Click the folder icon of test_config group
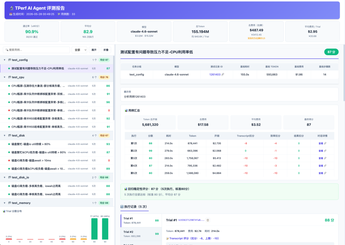The height and width of the screenshot is (245, 345). point(10,60)
